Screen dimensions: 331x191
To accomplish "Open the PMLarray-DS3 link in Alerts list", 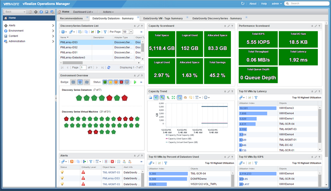I will [111, 178].
